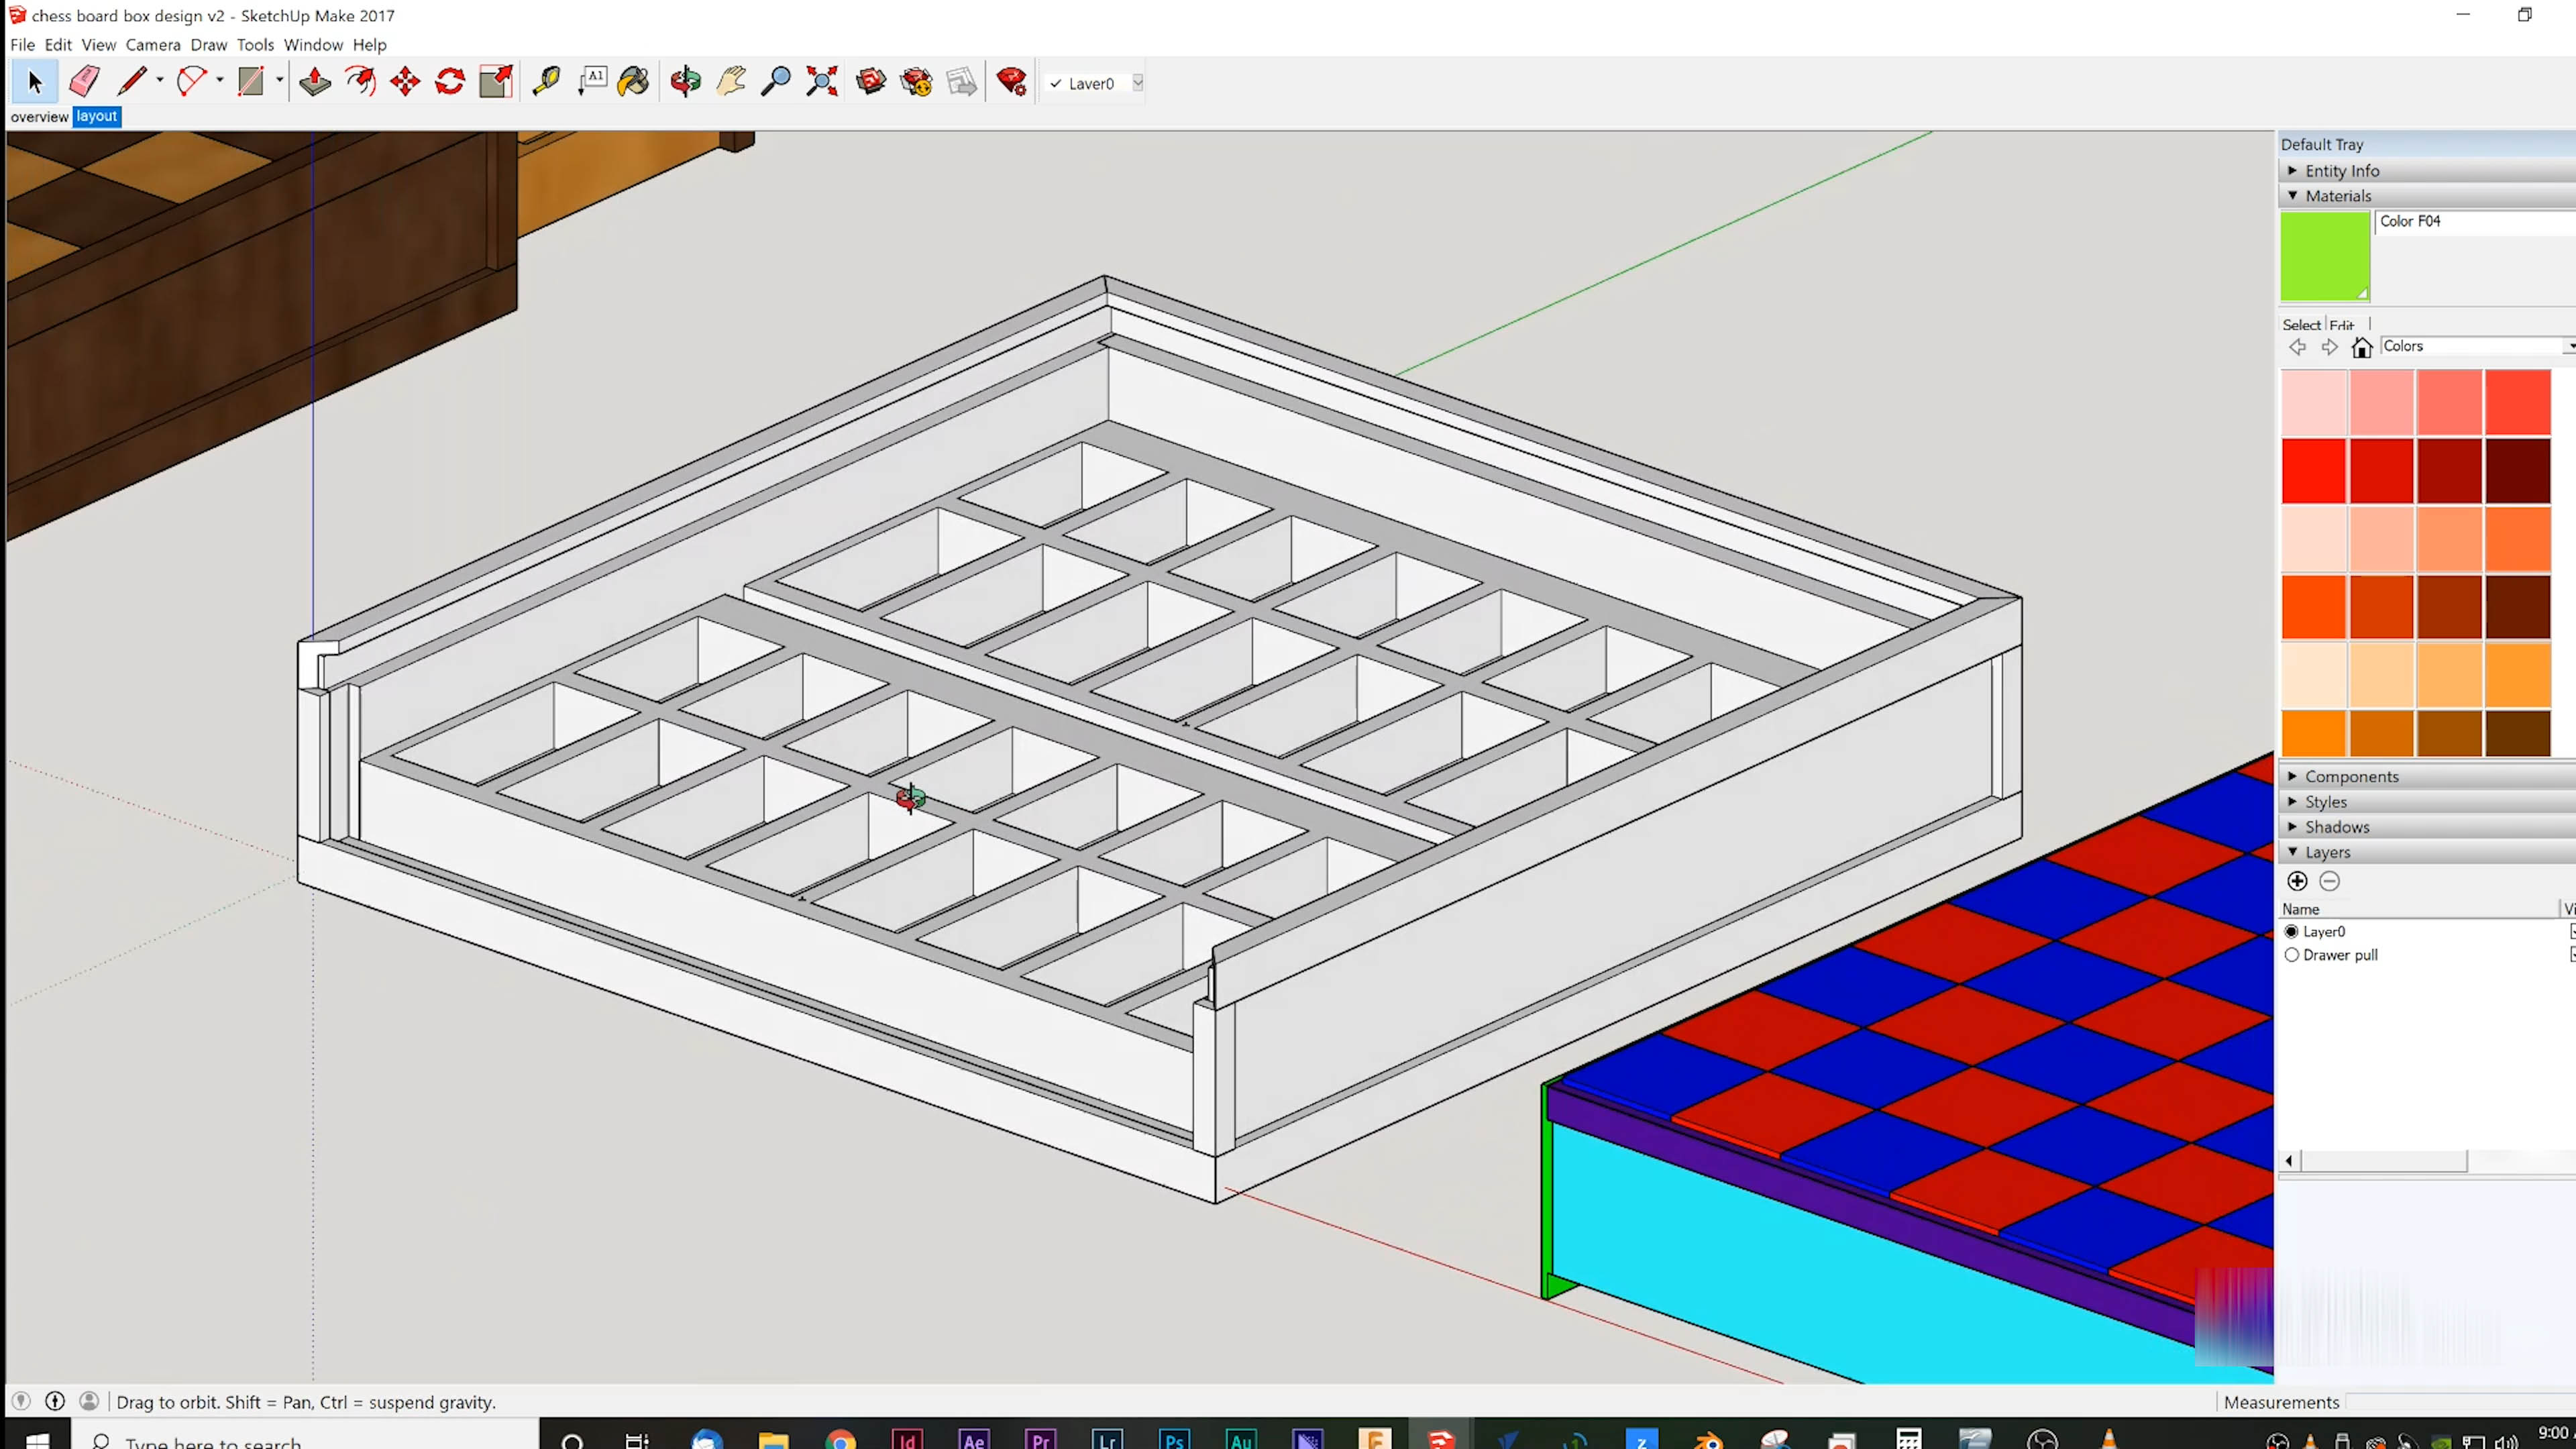Choose the Scale tool
The image size is (2576, 1449).
496,82
